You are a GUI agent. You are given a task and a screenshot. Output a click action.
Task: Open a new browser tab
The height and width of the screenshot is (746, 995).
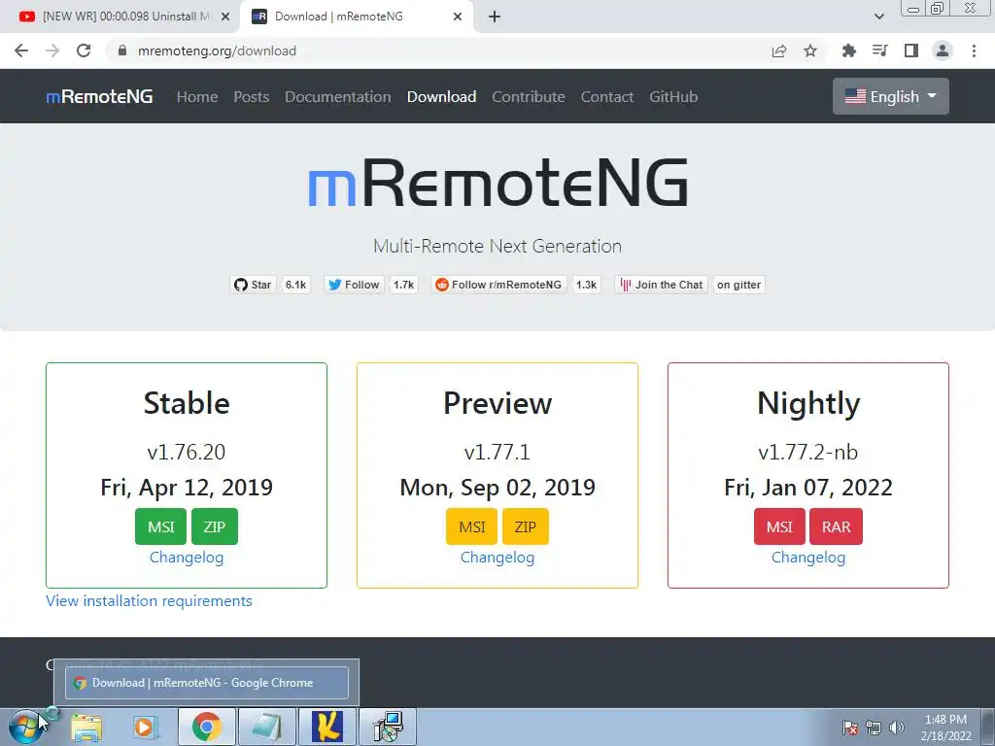tap(495, 17)
